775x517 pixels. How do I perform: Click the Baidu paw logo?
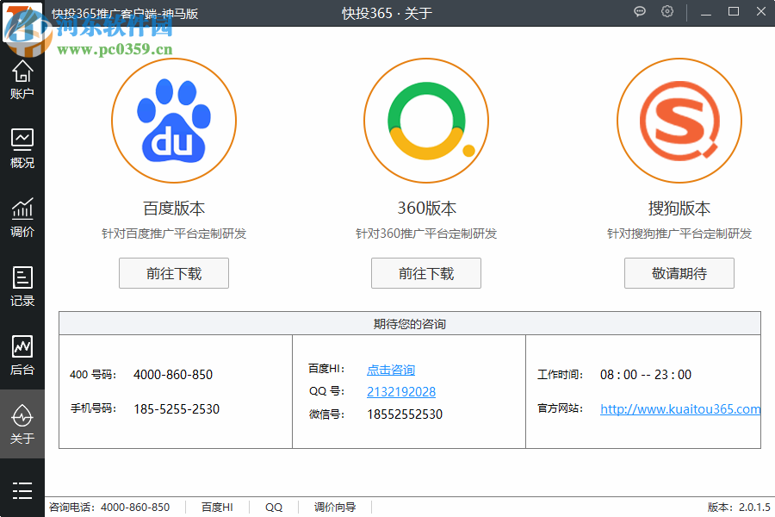173,121
